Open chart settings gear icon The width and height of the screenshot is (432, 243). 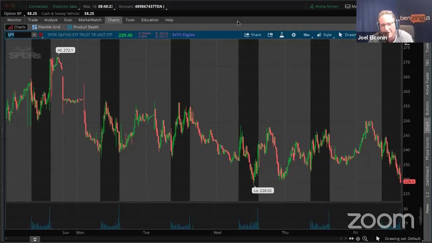pyautogui.click(x=294, y=35)
